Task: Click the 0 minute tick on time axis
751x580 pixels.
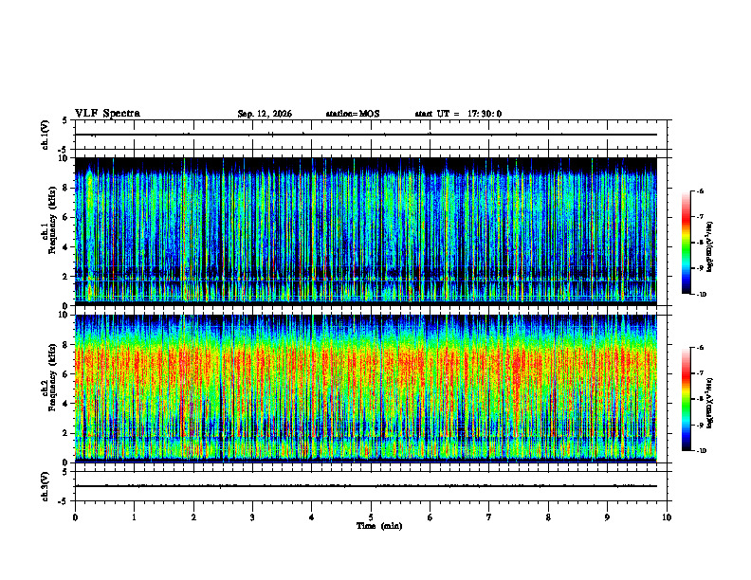Action: (75, 517)
